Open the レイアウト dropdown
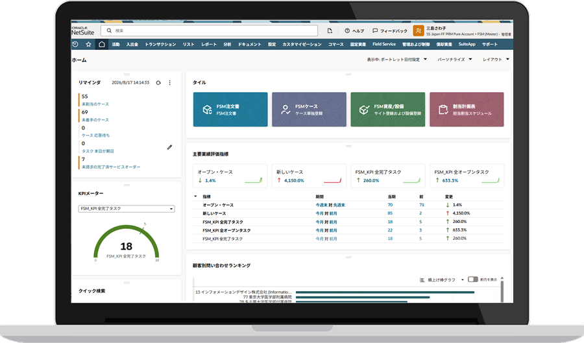 (x=496, y=60)
